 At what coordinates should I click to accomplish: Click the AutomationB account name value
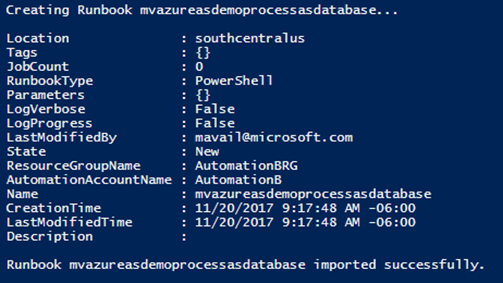238,180
